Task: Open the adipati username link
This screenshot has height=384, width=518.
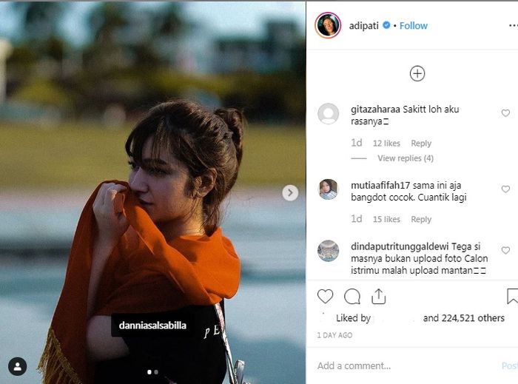Action: coord(363,25)
